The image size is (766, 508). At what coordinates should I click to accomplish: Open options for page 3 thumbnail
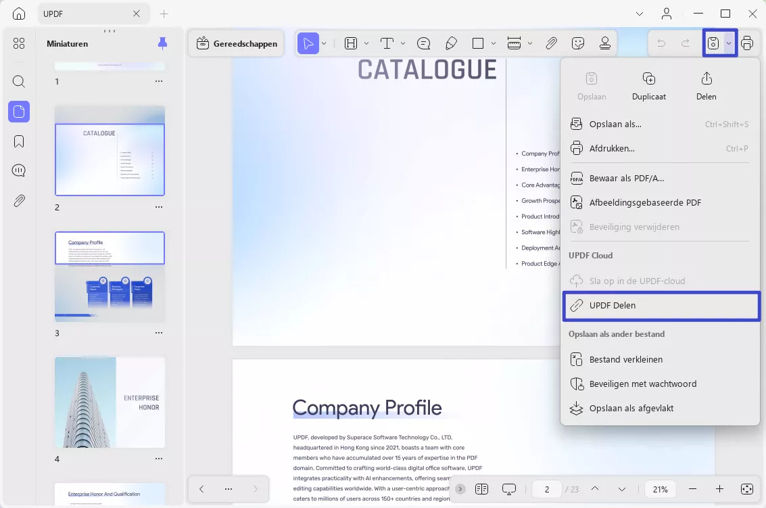(x=159, y=333)
